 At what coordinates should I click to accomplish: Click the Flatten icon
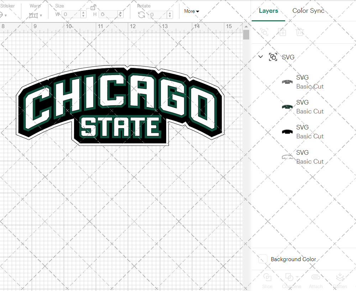pos(340,277)
